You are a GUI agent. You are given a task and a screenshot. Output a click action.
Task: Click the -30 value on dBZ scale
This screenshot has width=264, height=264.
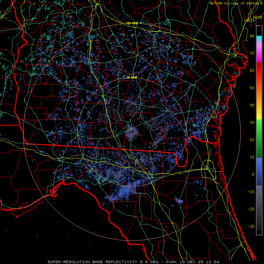[x=251, y=226]
